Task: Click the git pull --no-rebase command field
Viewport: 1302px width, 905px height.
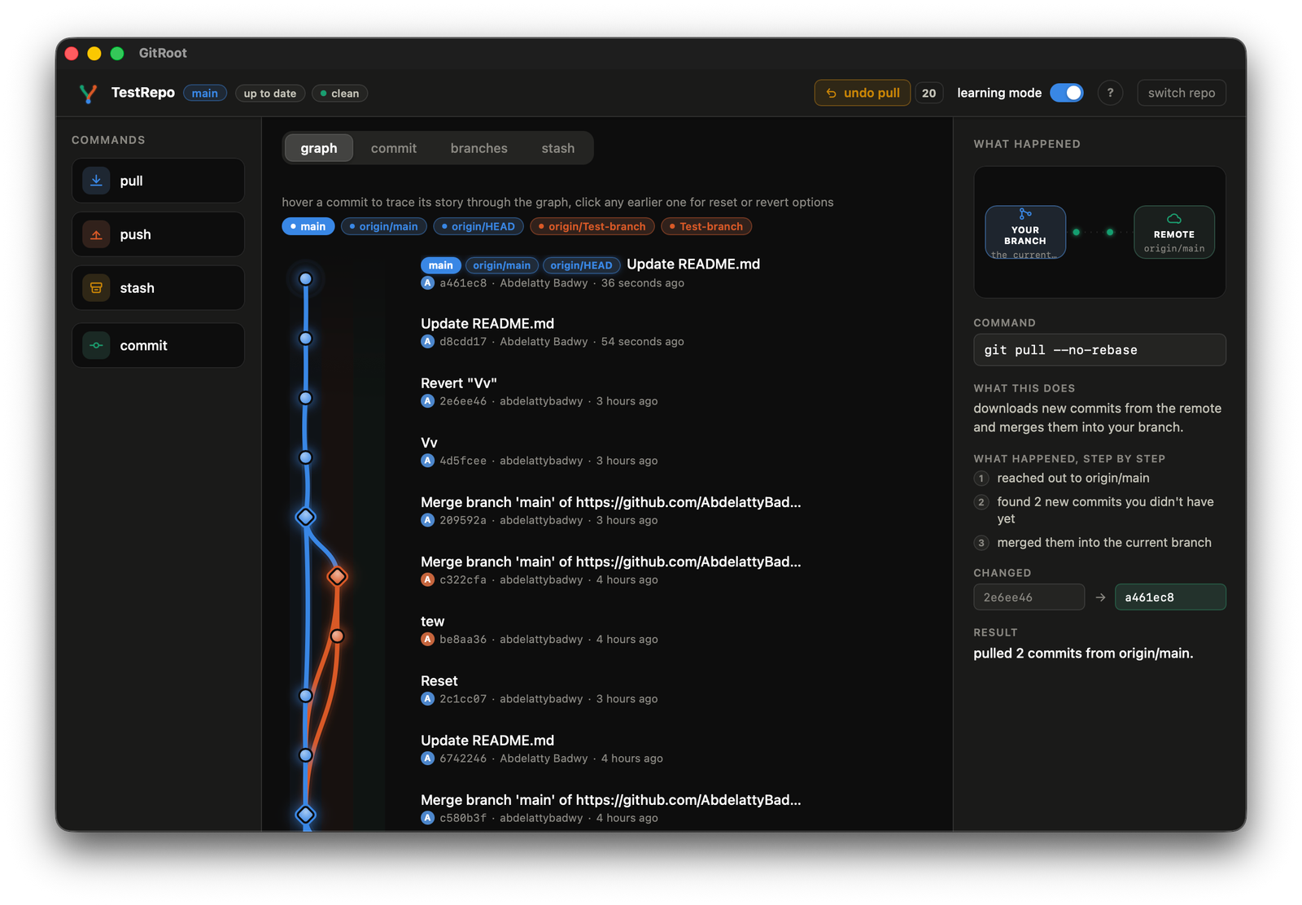Action: pos(1099,350)
